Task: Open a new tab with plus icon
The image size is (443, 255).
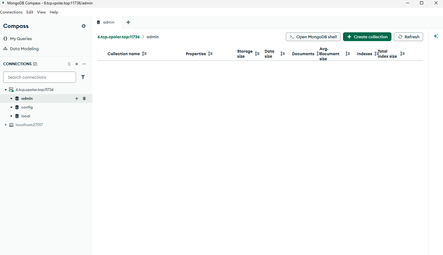Action: coord(128,22)
